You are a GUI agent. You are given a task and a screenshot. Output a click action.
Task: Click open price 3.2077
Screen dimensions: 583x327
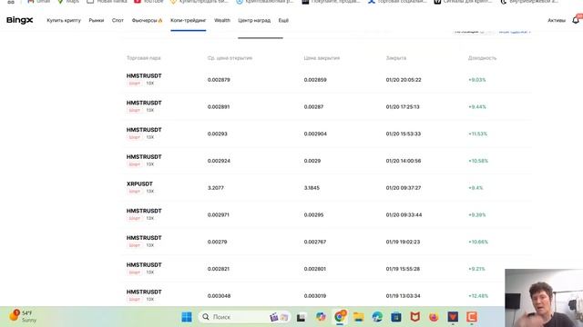(216, 188)
